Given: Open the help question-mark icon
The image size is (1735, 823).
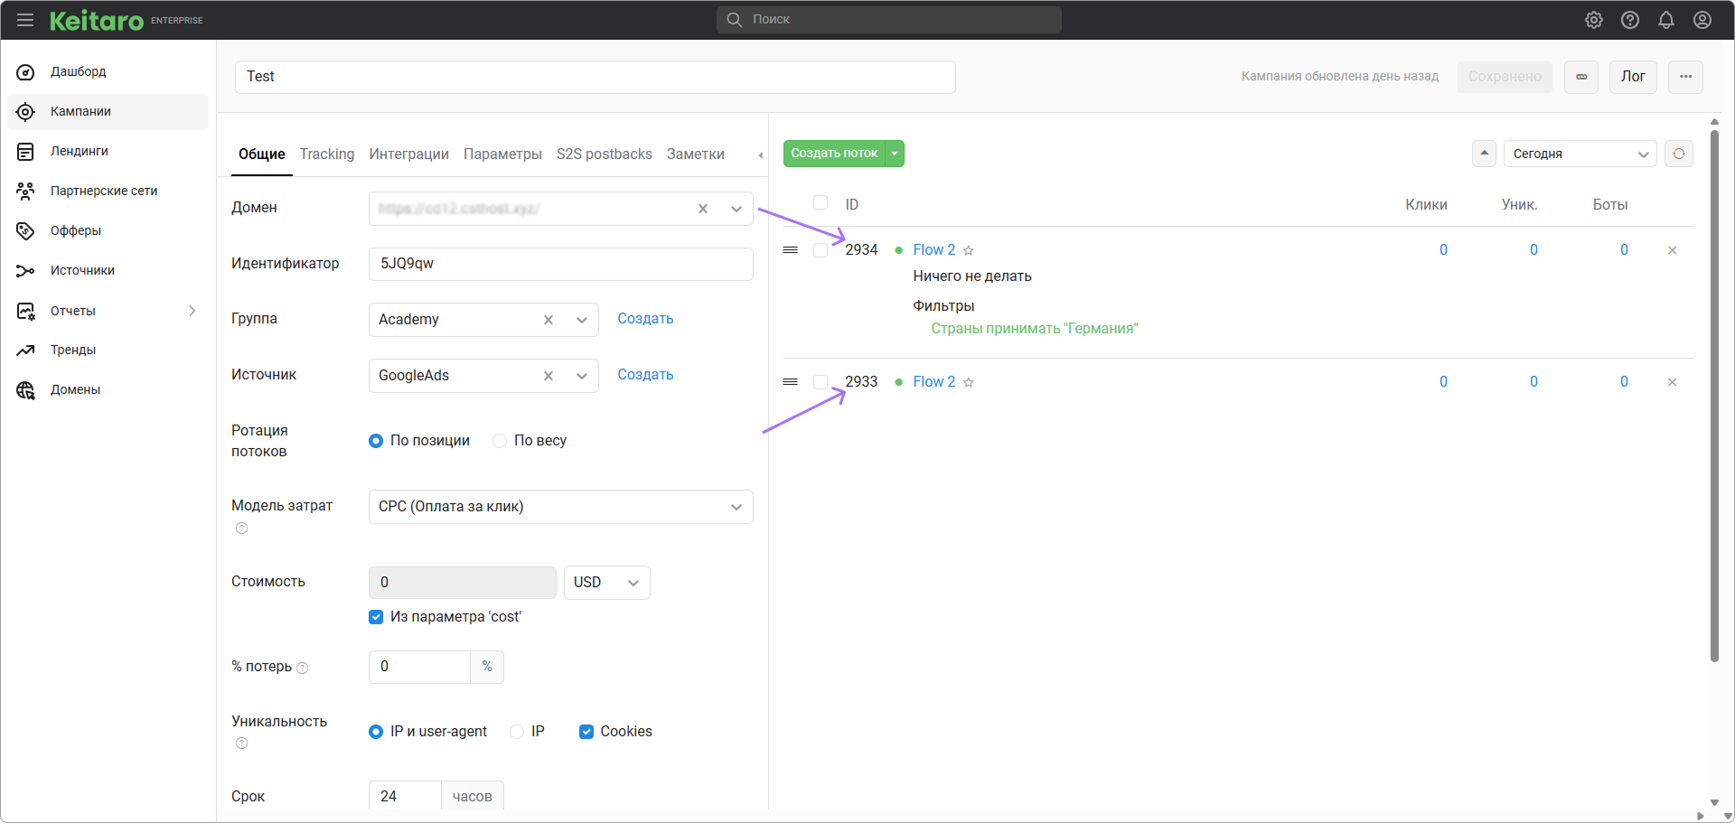Looking at the screenshot, I should click(x=1630, y=20).
